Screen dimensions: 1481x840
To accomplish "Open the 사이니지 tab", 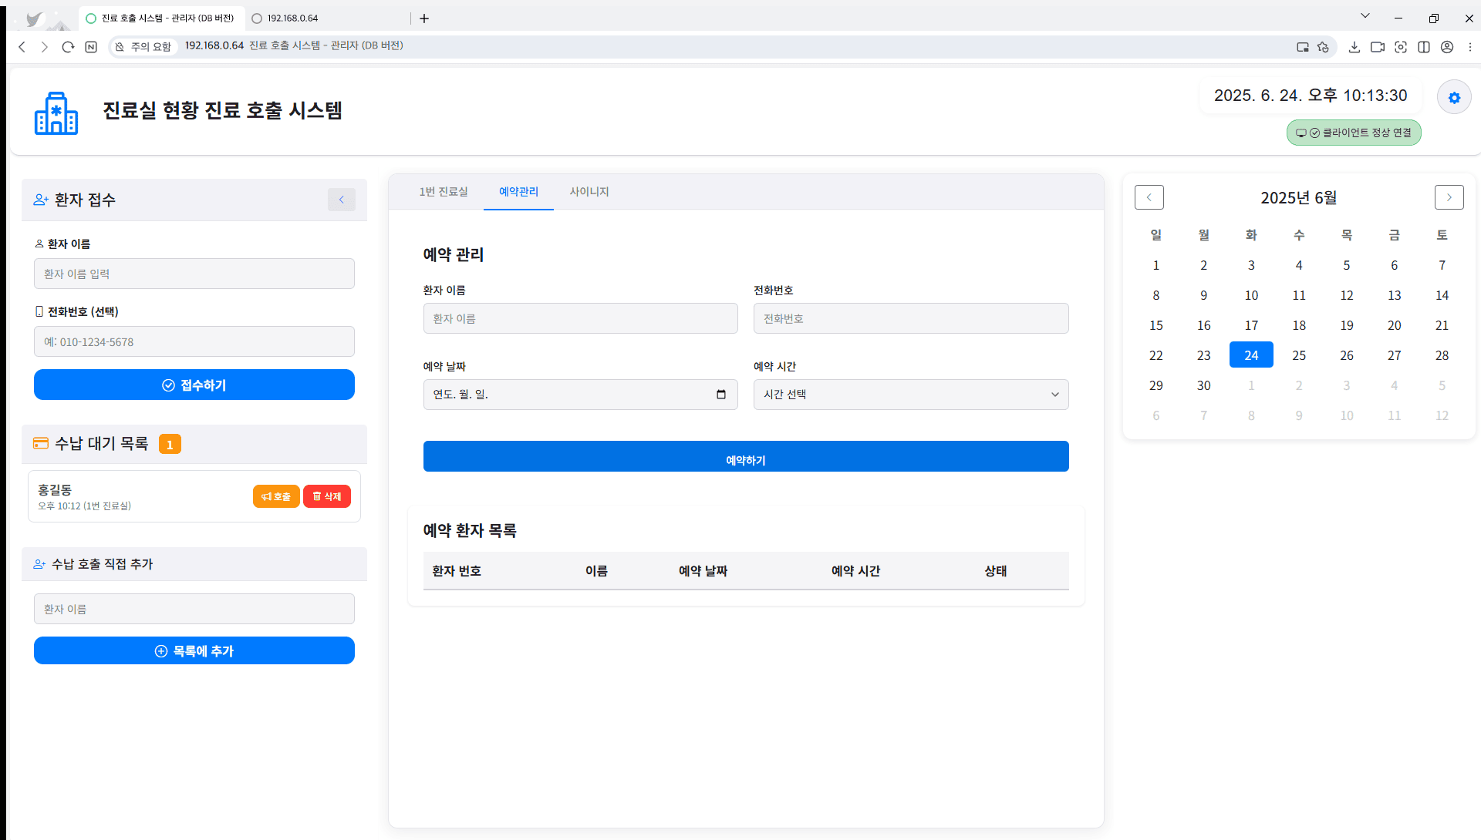I will (x=589, y=192).
